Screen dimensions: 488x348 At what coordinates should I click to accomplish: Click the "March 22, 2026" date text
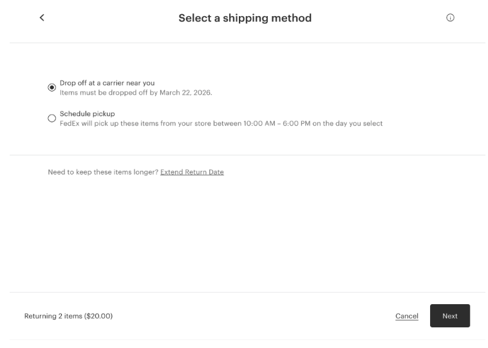tap(186, 92)
